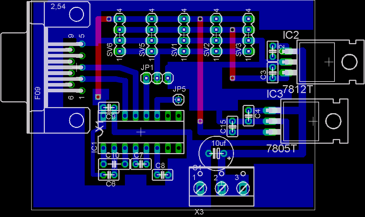The image size is (365, 217).
Task: Click capacitor C8 component
Action: pos(163,175)
